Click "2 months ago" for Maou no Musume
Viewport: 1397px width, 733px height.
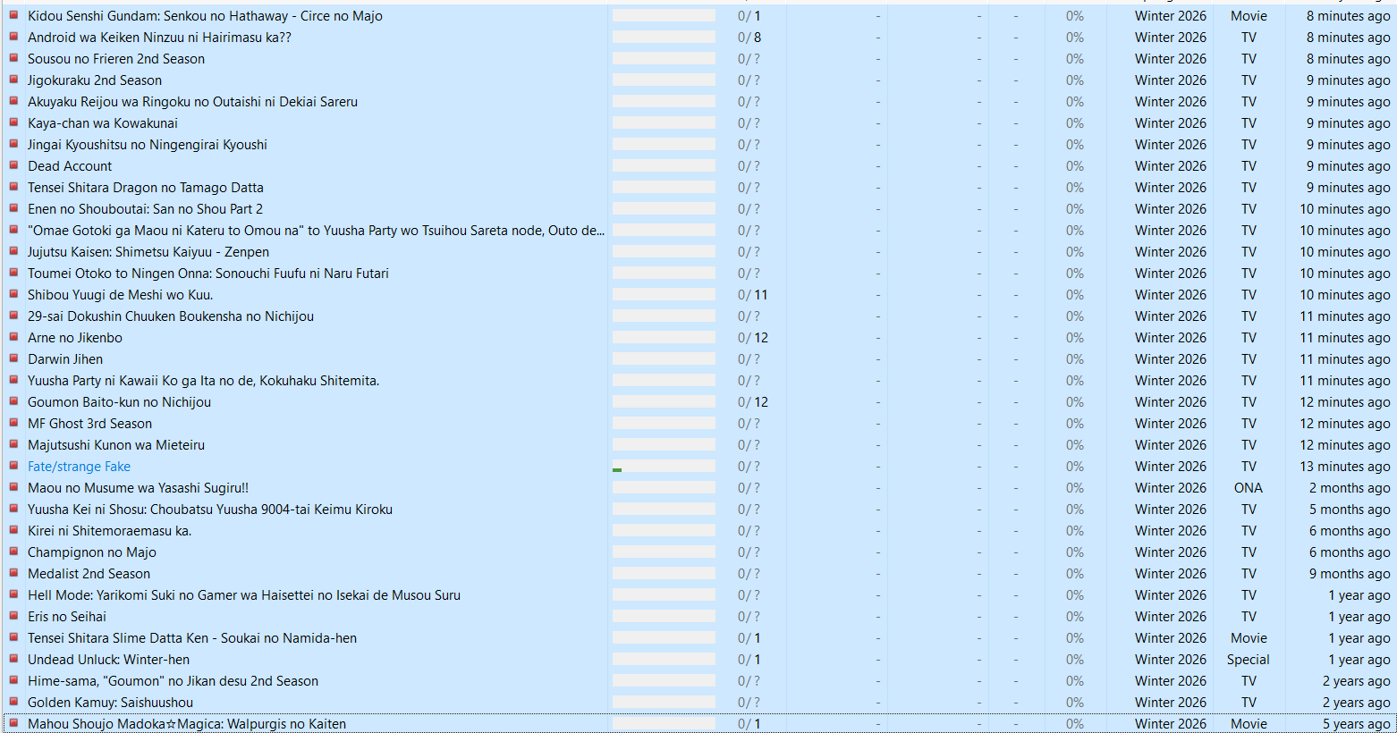(1350, 488)
